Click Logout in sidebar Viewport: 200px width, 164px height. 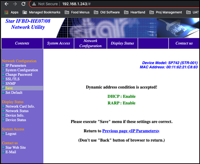pyautogui.click(x=11, y=134)
